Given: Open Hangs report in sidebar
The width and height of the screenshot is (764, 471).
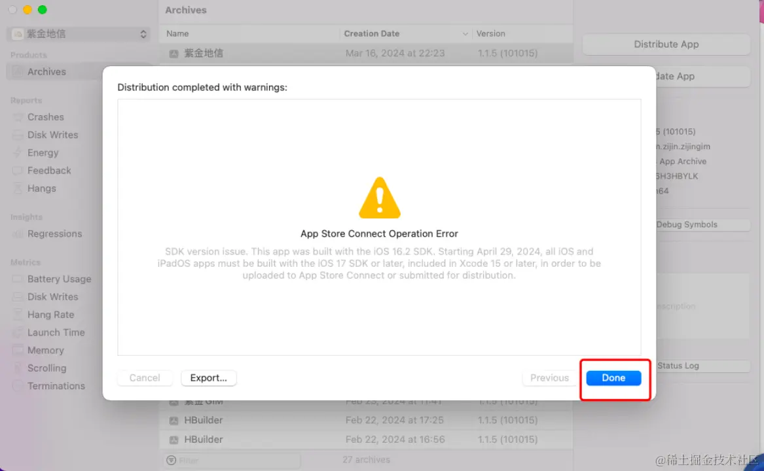Looking at the screenshot, I should point(42,188).
